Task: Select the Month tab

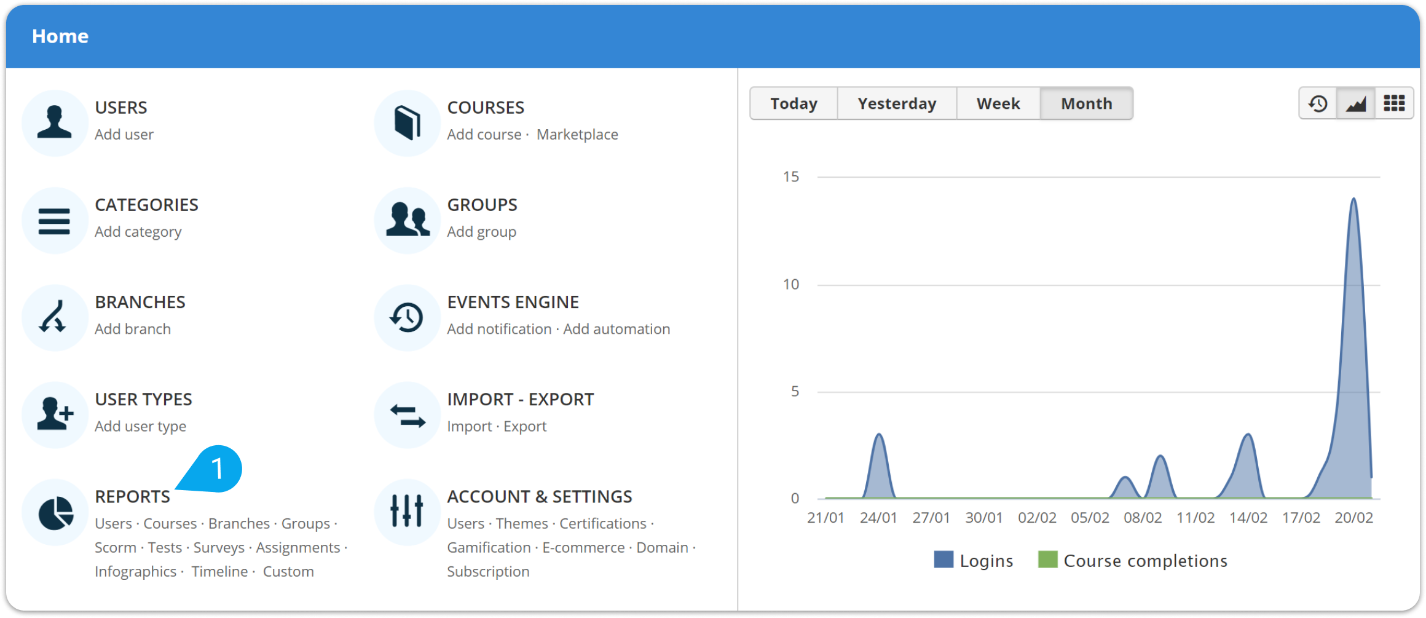Action: click(x=1087, y=103)
